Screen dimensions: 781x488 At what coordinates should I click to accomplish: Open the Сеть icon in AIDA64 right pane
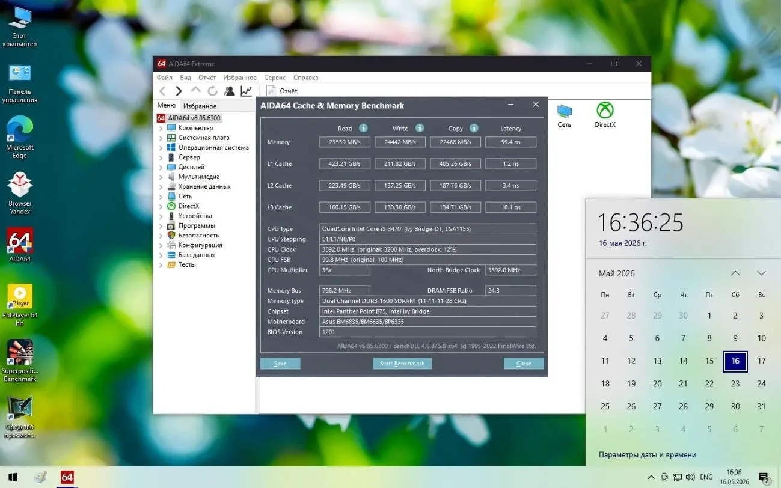pyautogui.click(x=564, y=115)
